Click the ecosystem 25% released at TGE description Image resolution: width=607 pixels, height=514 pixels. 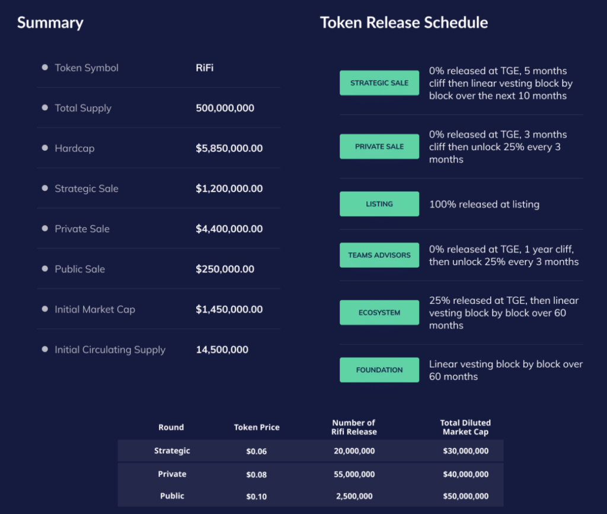[504, 313]
